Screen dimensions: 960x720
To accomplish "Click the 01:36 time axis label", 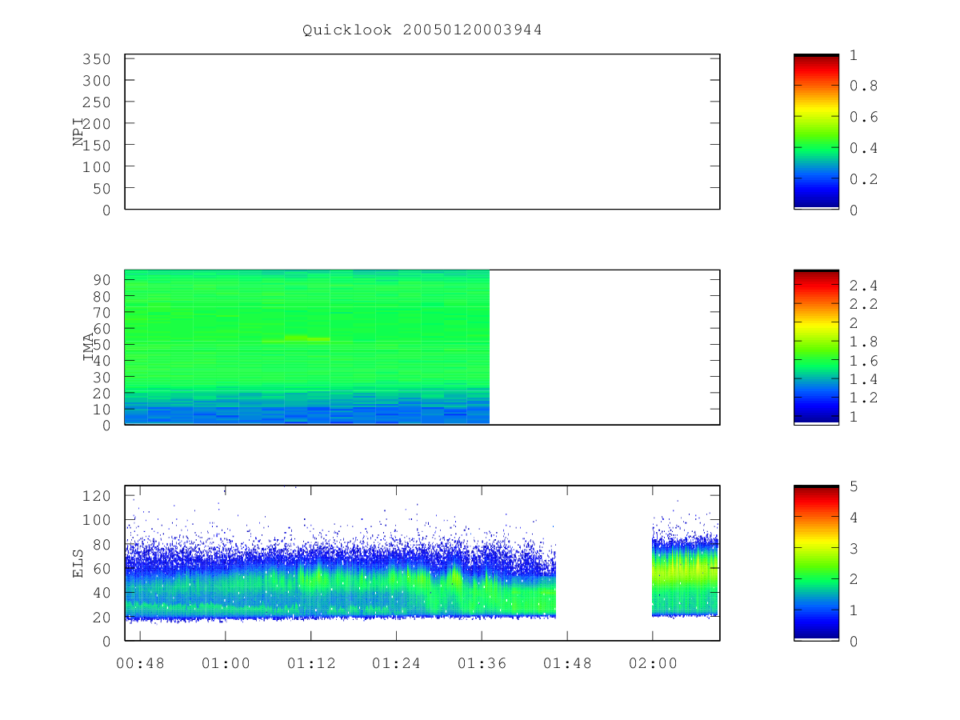I will pyautogui.click(x=482, y=663).
